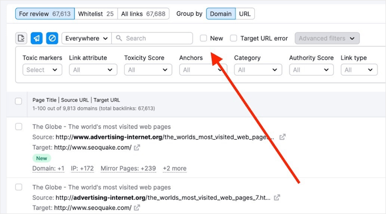The image size is (386, 214).
Task: Switch to the Whitelist tab
Action: (x=96, y=14)
